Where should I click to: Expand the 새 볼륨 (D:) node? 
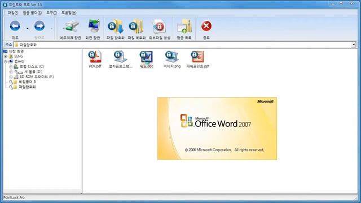click(11, 72)
